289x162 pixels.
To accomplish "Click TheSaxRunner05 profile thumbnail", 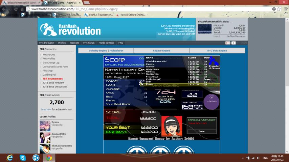I will point(45,148).
